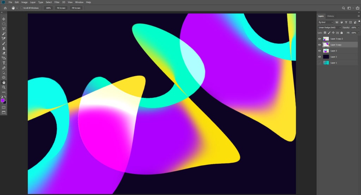Click the purple foreground color swatch

tap(2, 100)
